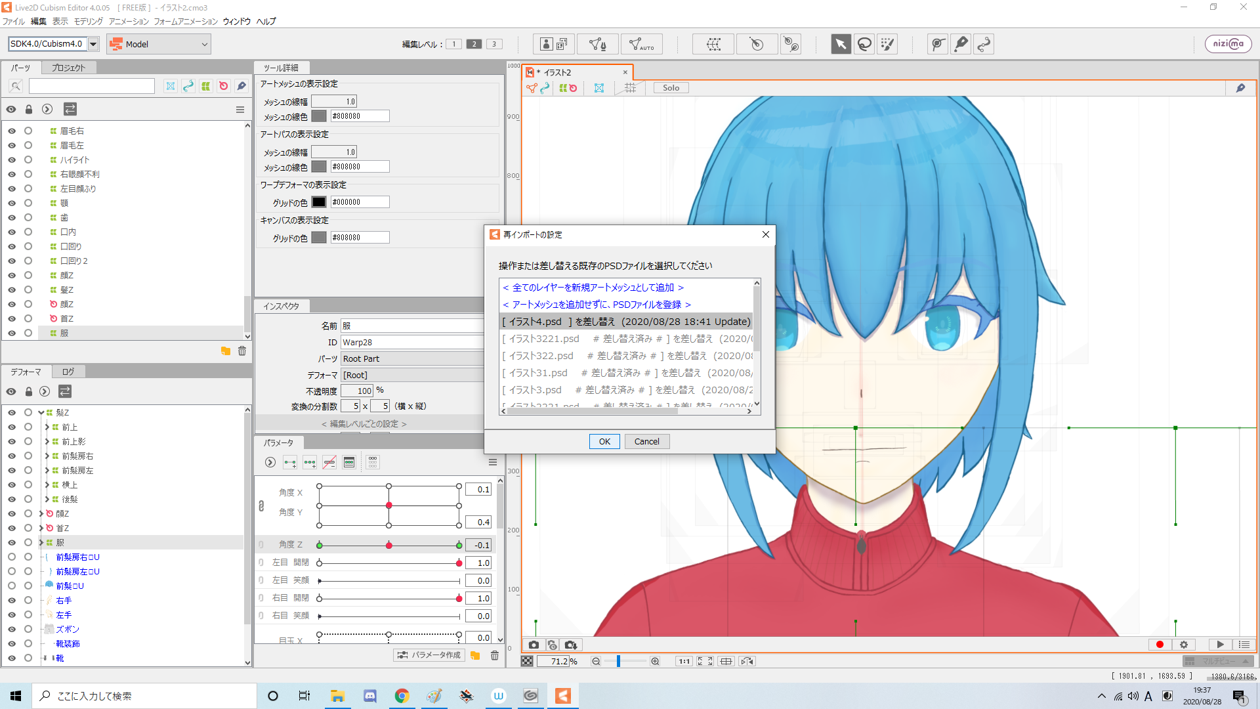
Task: Hide the 顎 part
Action: point(12,204)
